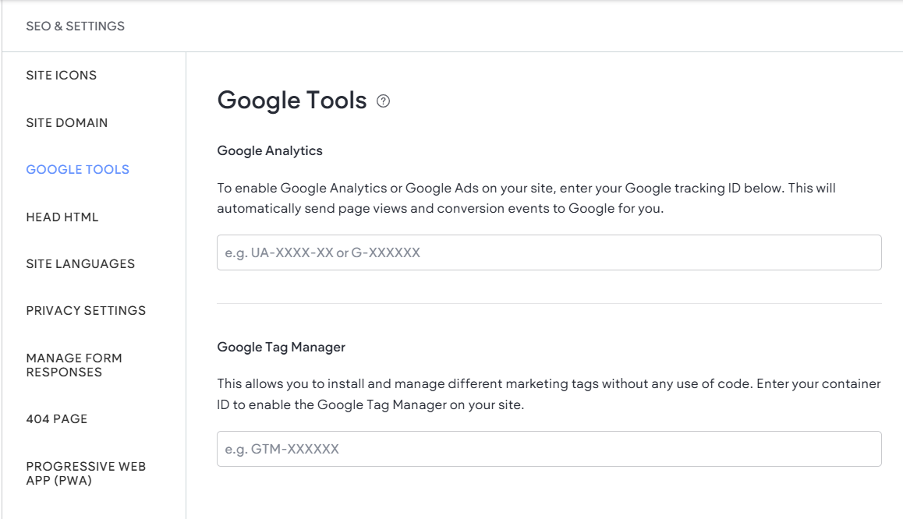The image size is (903, 519).
Task: Click the Tag Manager description paragraph
Action: 549,394
